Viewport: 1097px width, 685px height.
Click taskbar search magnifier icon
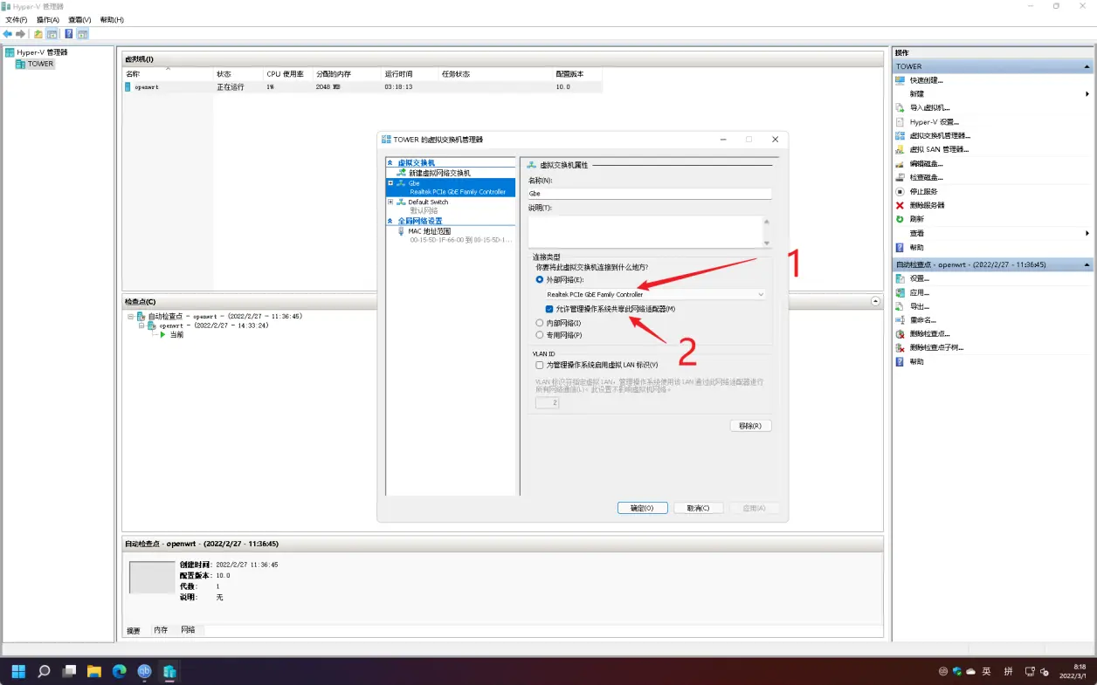tap(44, 671)
